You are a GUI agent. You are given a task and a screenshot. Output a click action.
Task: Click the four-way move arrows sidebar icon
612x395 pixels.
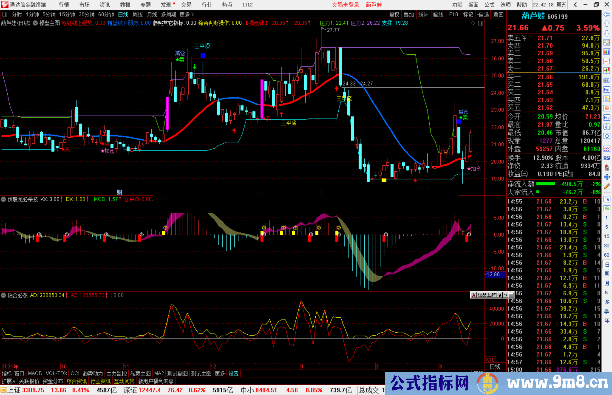(x=607, y=177)
